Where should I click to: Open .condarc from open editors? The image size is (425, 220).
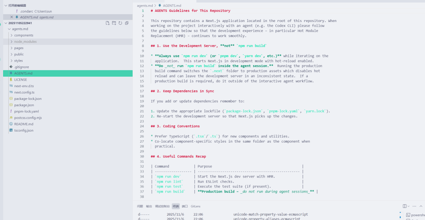(68, 11)
